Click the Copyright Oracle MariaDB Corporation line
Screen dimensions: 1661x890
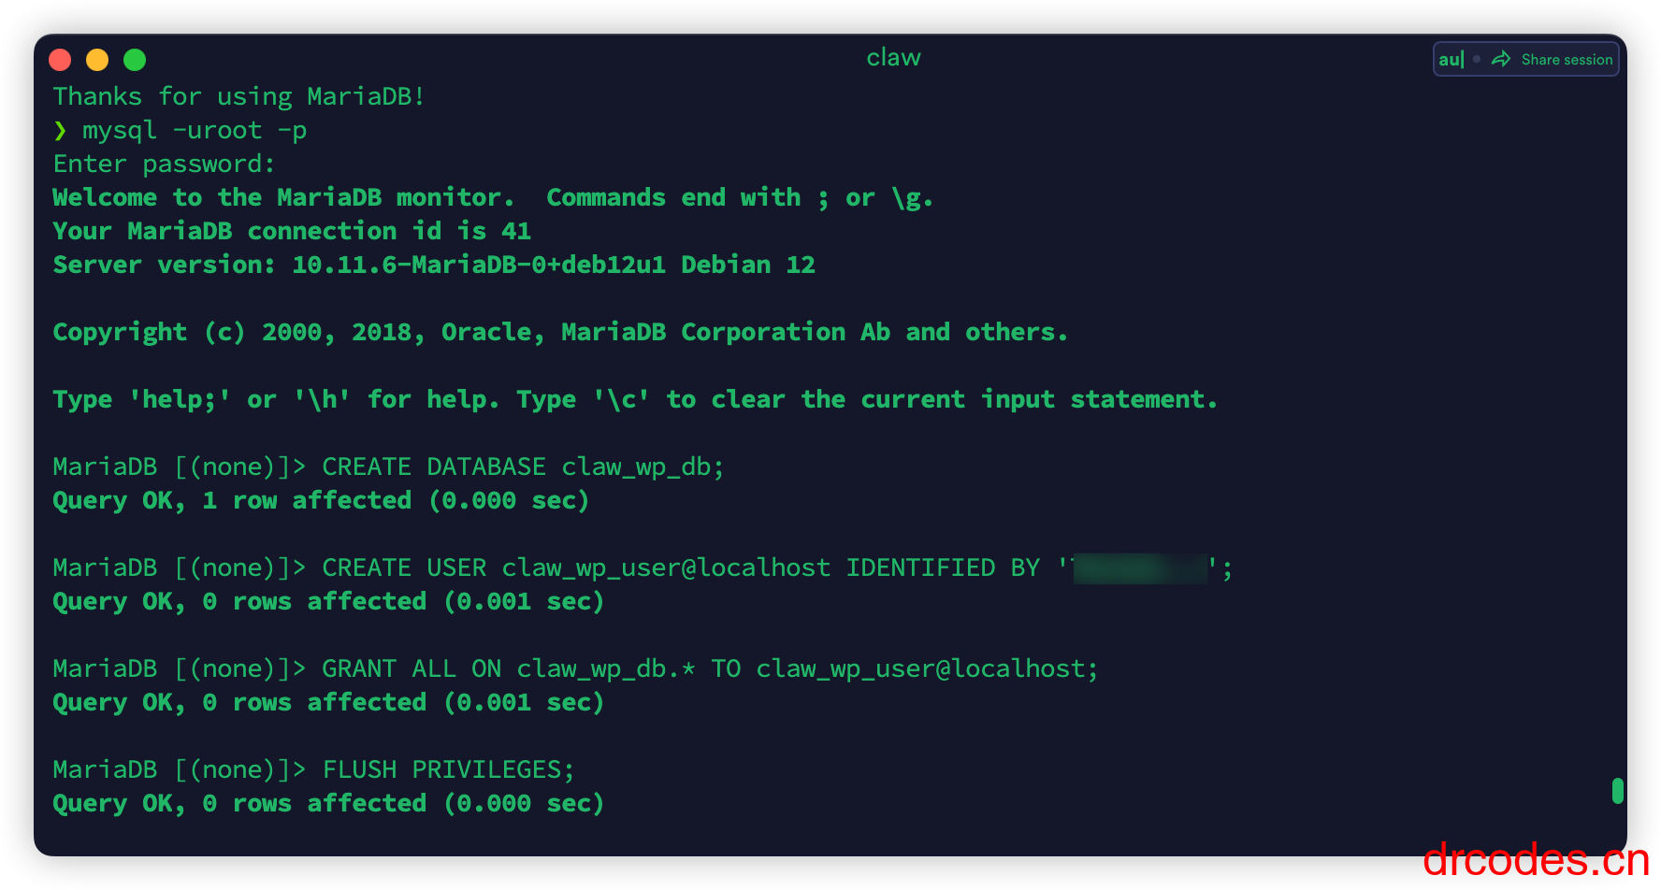pos(560,333)
